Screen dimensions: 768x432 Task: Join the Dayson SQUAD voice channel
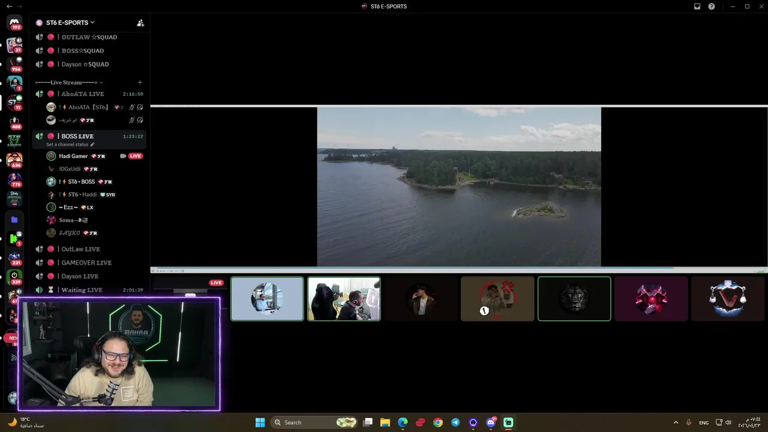(89, 64)
